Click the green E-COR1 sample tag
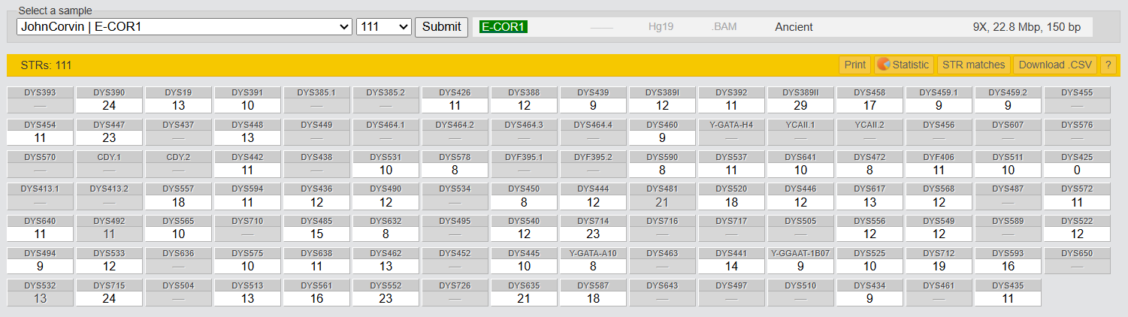Viewport: 1128px width, 317px height. pos(503,26)
